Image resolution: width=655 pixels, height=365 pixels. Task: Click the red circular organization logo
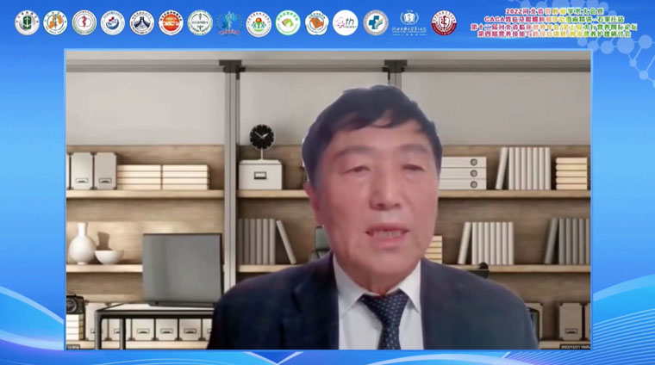coord(171,22)
